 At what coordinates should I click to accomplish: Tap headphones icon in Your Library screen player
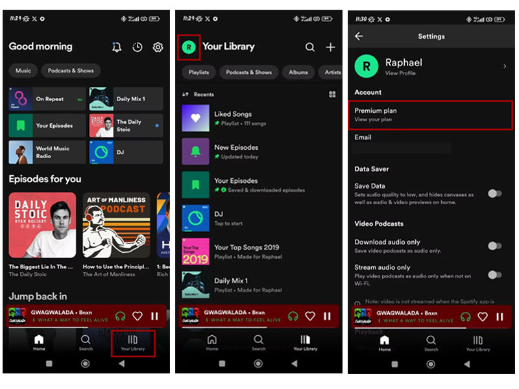point(293,316)
